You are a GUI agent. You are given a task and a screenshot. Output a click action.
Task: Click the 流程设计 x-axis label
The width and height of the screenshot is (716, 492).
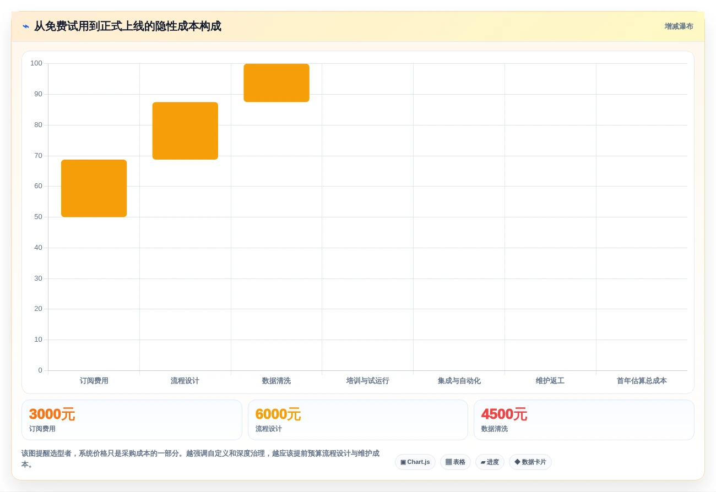coord(185,381)
